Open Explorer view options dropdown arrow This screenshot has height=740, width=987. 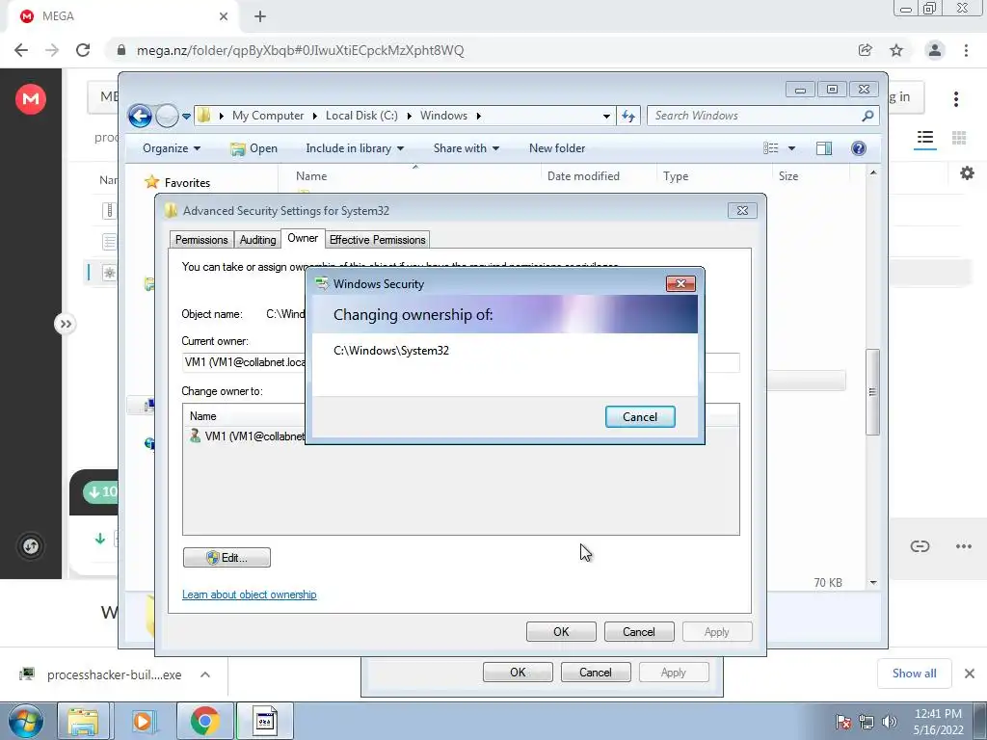coord(792,148)
